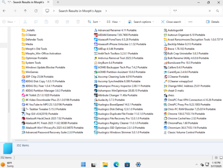Open the New item dropdown
The image size is (223, 168).
(9, 22)
